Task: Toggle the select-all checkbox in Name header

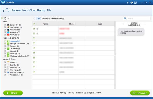Action: pyautogui.click(x=34, y=24)
